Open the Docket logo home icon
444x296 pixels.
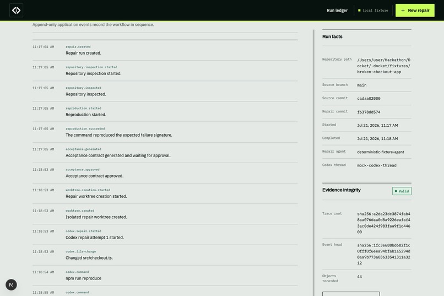tap(16, 10)
